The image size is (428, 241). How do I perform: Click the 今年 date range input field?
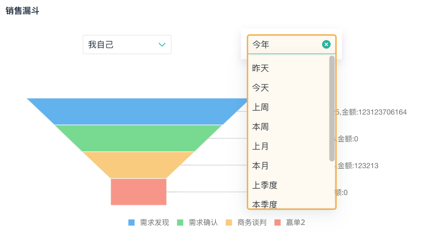(x=285, y=45)
